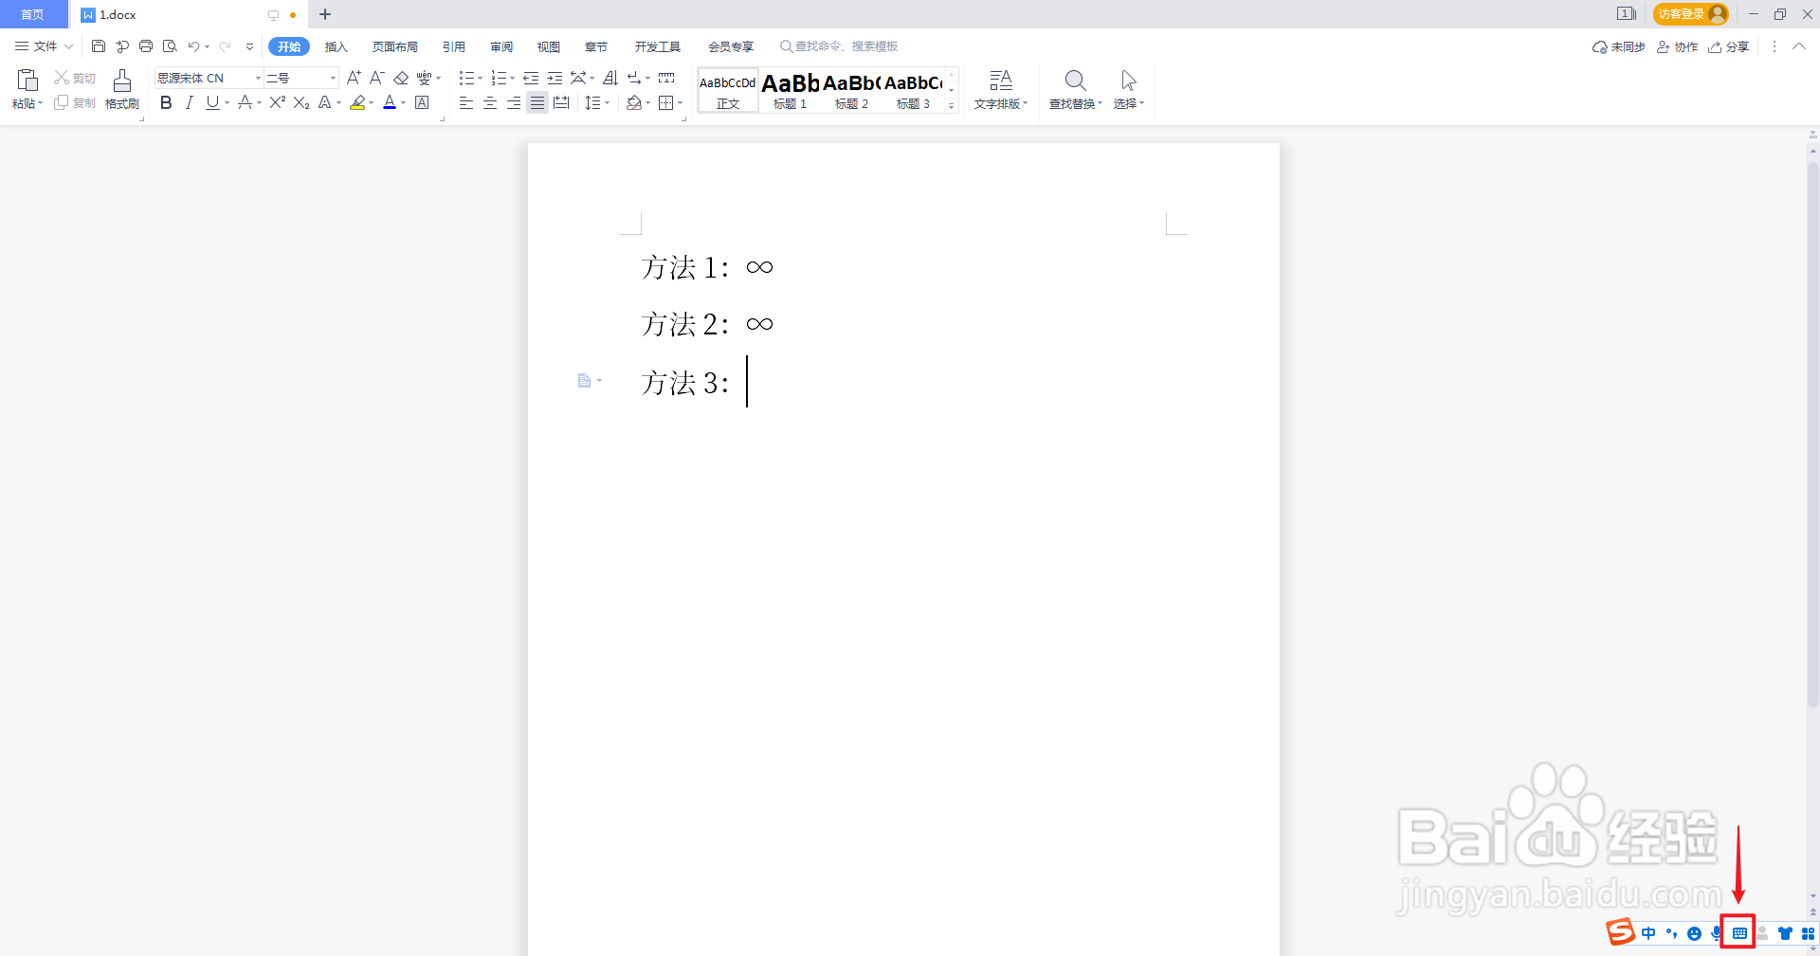The width and height of the screenshot is (1820, 956).
Task: Click the Save icon in quick access toolbar
Action: click(x=99, y=46)
